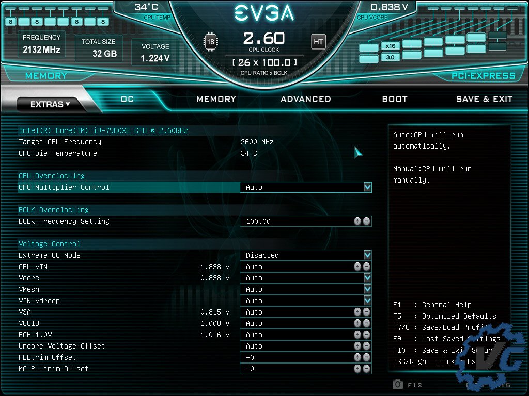Open the CPU Multiplier Control dropdown
Screen dimensions: 529x396
click(x=367, y=187)
